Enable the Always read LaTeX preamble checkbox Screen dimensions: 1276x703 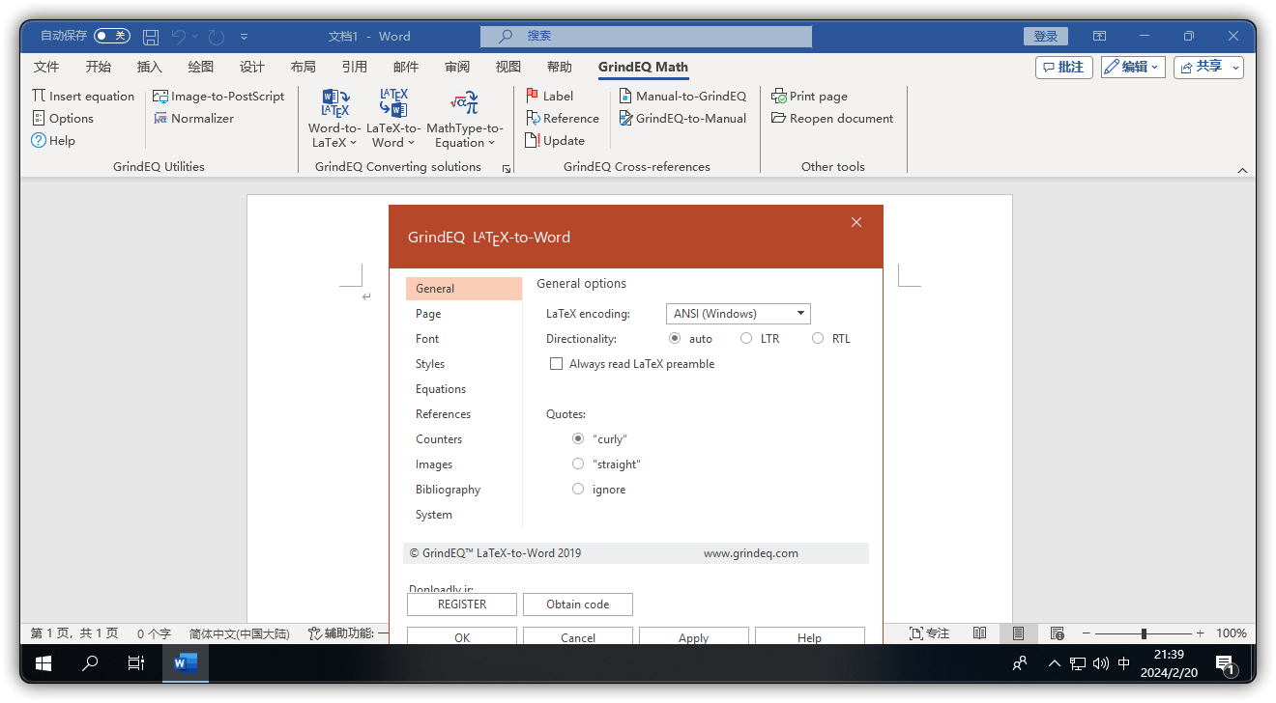(557, 363)
